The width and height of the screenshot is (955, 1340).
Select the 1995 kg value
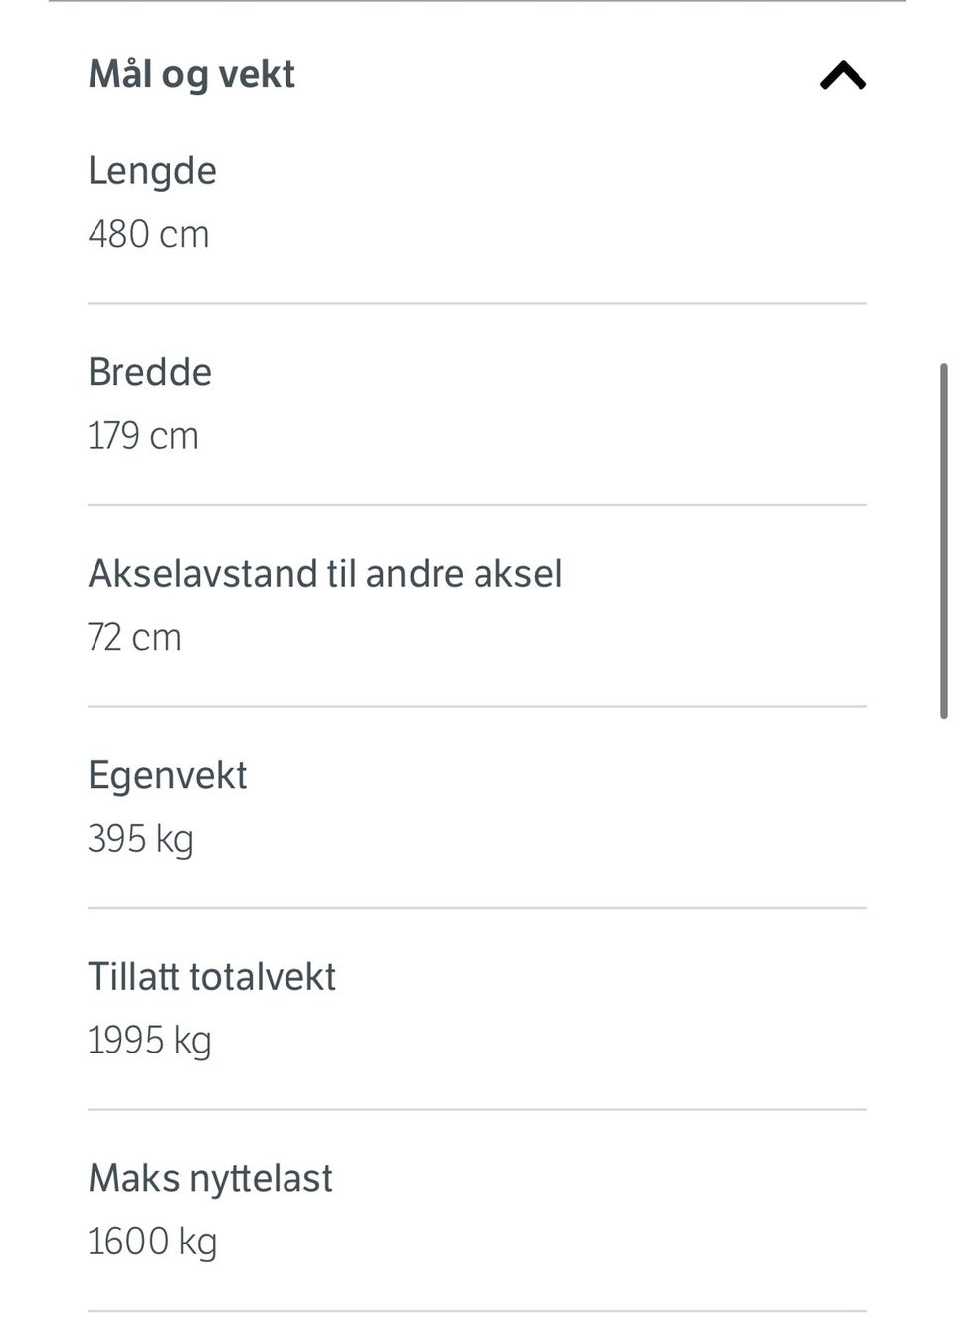(x=149, y=1042)
